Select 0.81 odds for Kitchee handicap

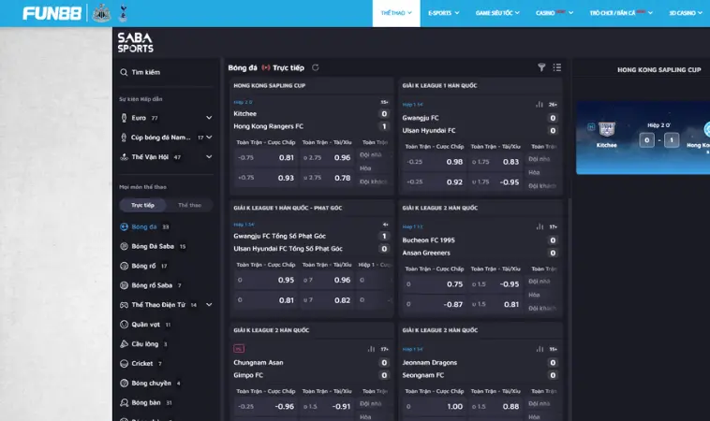click(286, 157)
